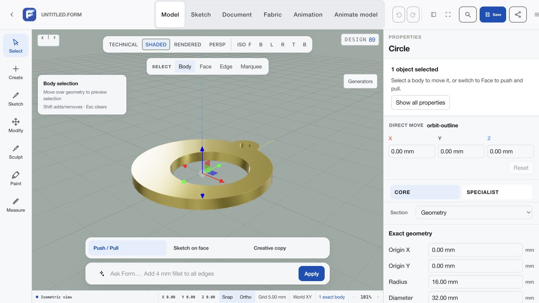Enter fullscreen mode

[x=448, y=14]
